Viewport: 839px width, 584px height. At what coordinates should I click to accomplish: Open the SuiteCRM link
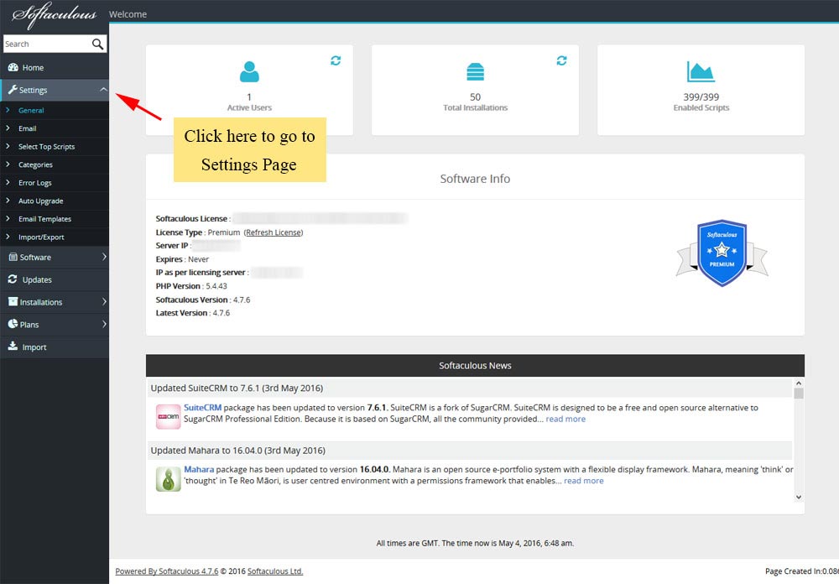203,407
